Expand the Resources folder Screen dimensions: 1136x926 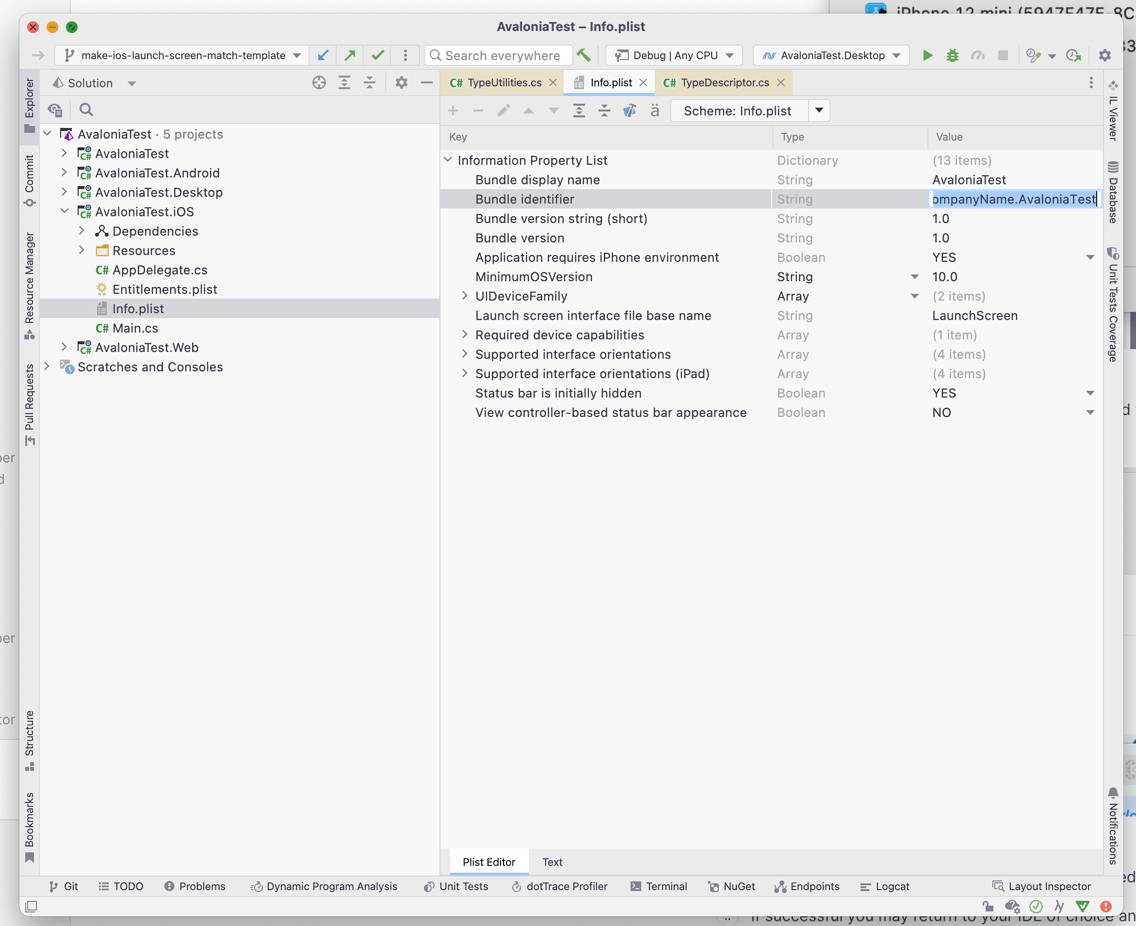(x=81, y=251)
